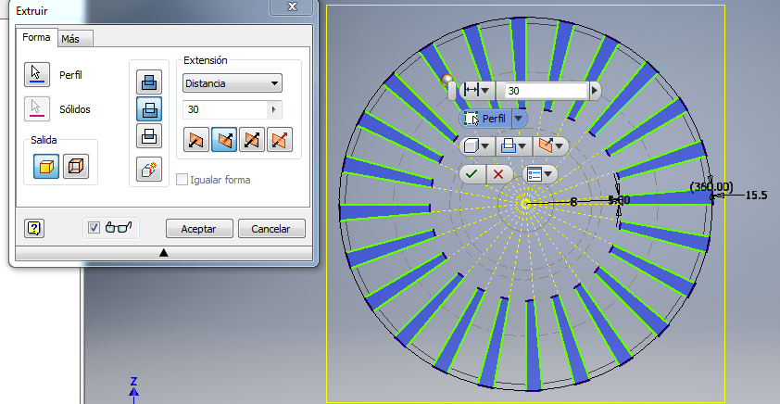Click the mini-toolbar grip handle
Screen dimensions: 780x404
point(451,92)
